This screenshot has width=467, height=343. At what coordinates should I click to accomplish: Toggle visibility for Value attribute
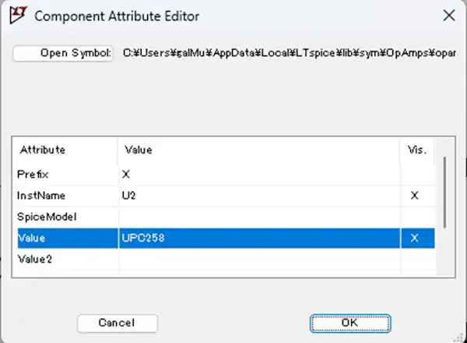pyautogui.click(x=415, y=239)
